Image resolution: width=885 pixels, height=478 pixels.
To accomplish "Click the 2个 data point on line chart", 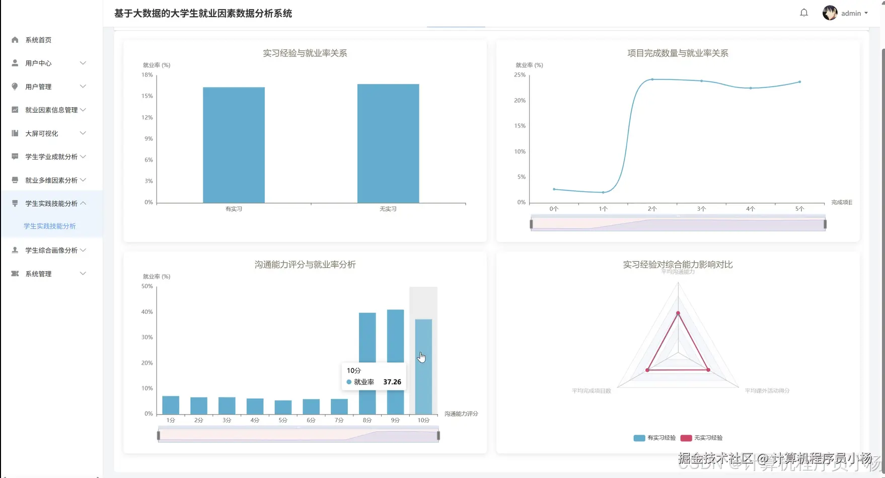I will (652, 79).
